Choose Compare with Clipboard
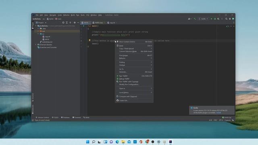 pyautogui.click(x=134, y=97)
